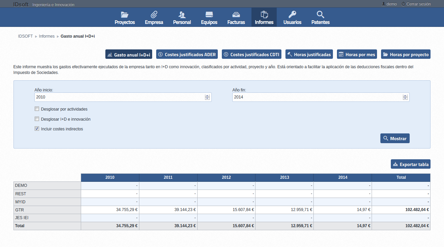Click the Usuarios key icon
The width and height of the screenshot is (444, 247).
[292, 15]
